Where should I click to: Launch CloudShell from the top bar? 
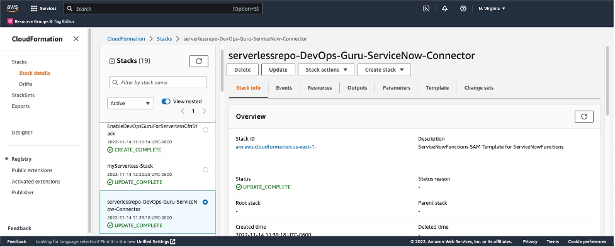click(426, 9)
